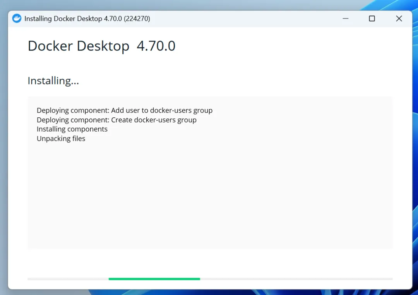Select log line 'Create docker-users group'
Viewport: 418px width, 295px height.
tap(116, 120)
